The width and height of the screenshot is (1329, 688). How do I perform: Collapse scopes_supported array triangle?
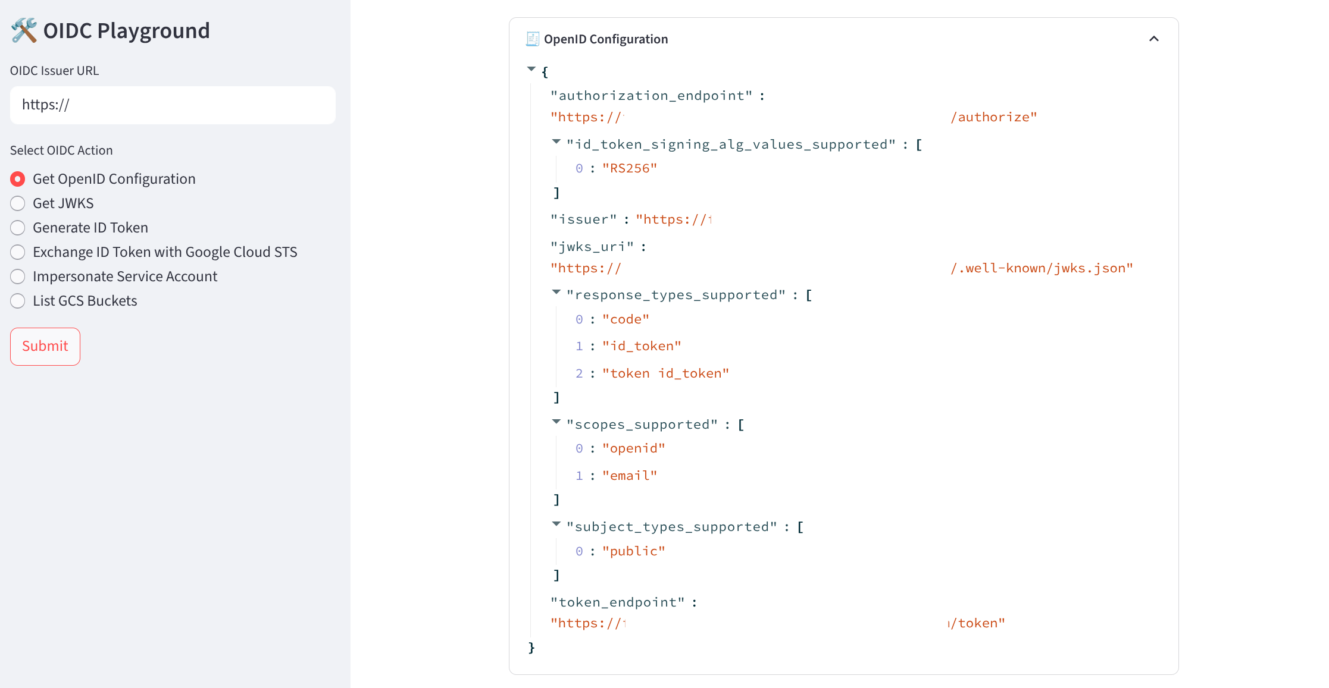[x=556, y=422]
